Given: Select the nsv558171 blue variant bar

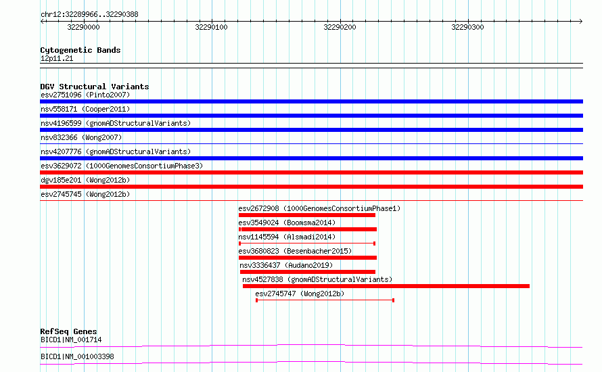Looking at the screenshot, I should pos(311,116).
